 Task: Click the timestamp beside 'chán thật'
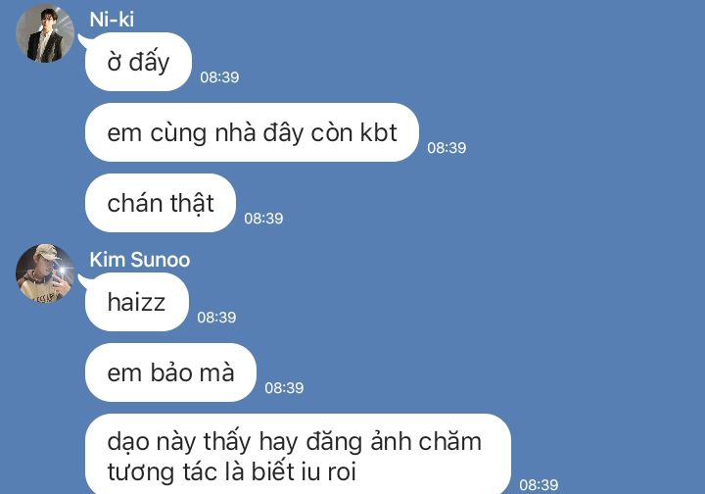tap(263, 219)
